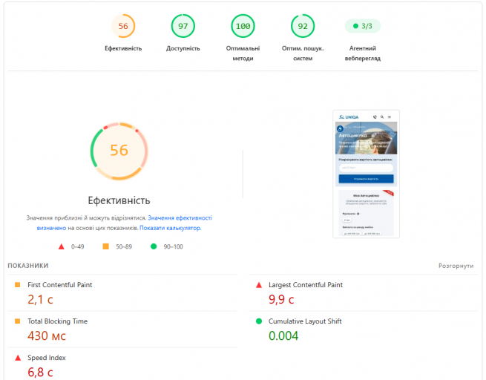The image size is (486, 380).
Task: Click the 9,9 с value
Action: pyautogui.click(x=281, y=299)
